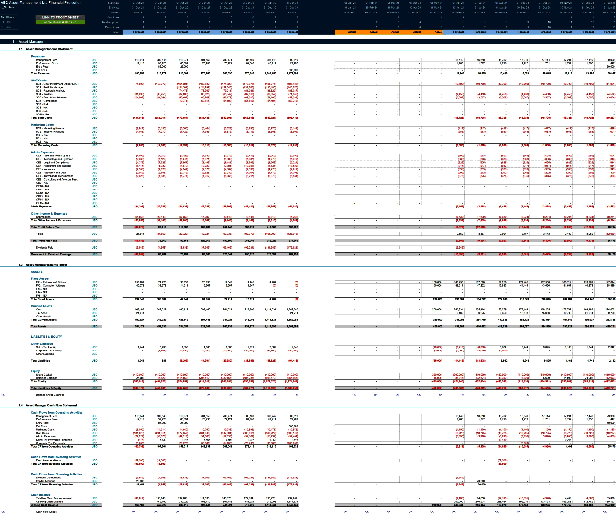Click the first orange Actual status cell

point(352,32)
